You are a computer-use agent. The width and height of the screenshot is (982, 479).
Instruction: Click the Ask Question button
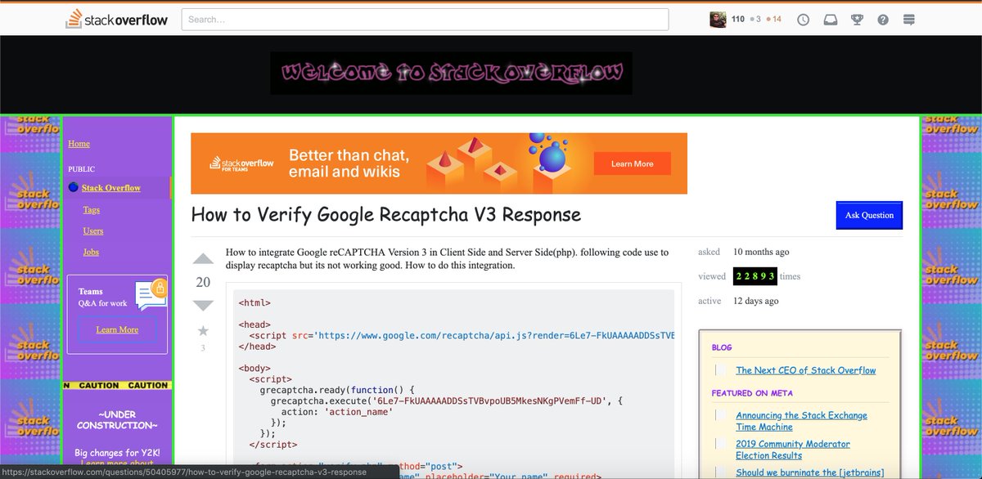(x=869, y=216)
